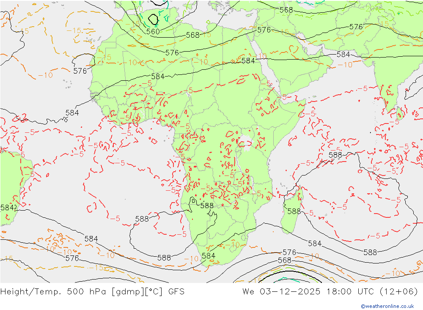Click the 588 contour label on Madagascar

pos(294,211)
